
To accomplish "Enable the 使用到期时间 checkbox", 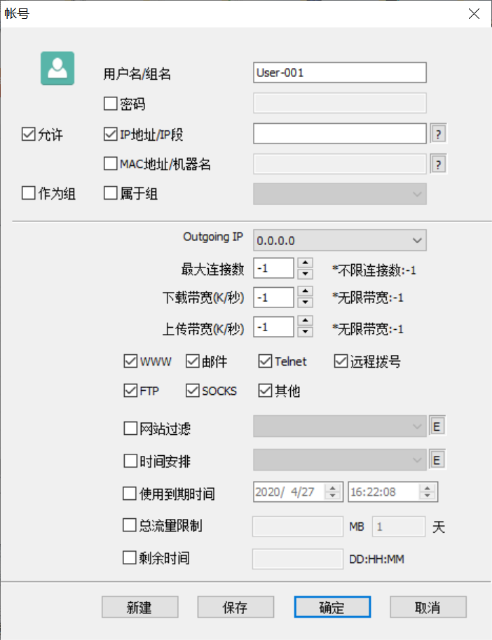I will click(130, 492).
